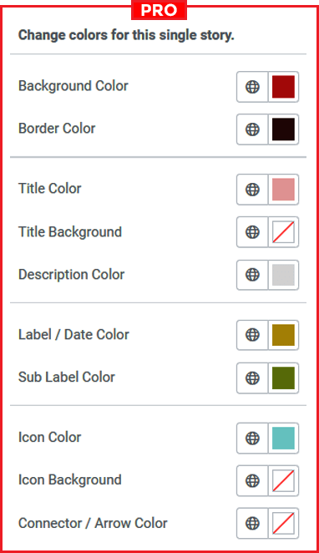This screenshot has height=553, width=319.
Task: Open the light gray Description Color swatch
Action: (283, 275)
